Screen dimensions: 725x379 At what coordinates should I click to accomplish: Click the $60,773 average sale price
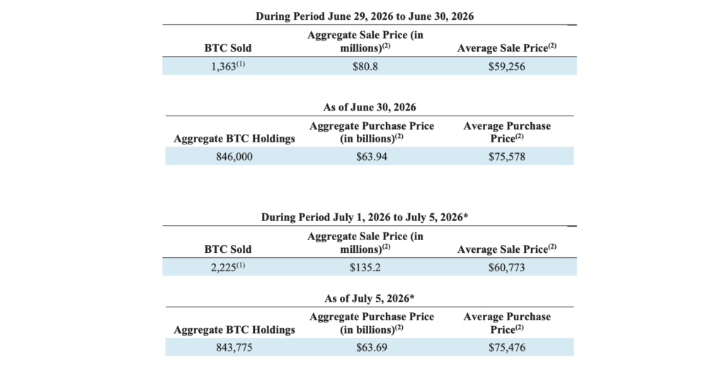(507, 268)
